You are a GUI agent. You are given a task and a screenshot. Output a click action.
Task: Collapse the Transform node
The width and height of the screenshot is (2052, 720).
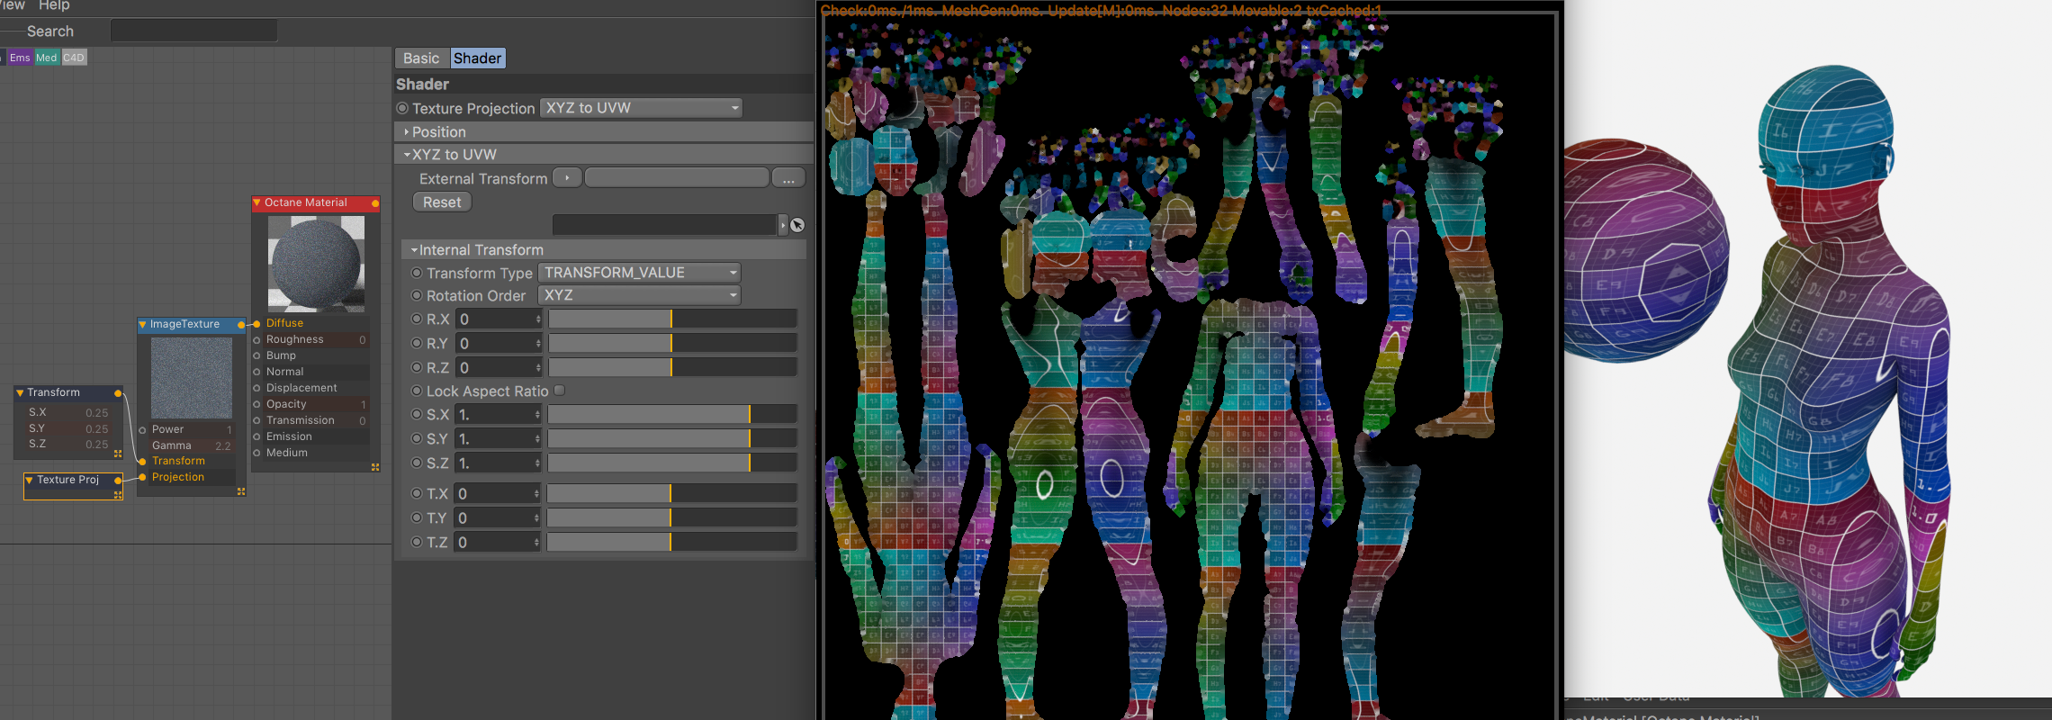click(x=20, y=393)
